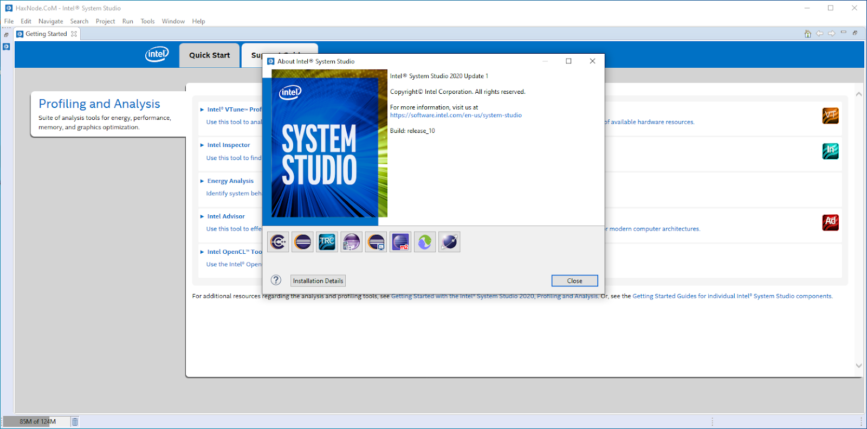Open the Project menu
Image resolution: width=867 pixels, height=429 pixels.
(105, 21)
